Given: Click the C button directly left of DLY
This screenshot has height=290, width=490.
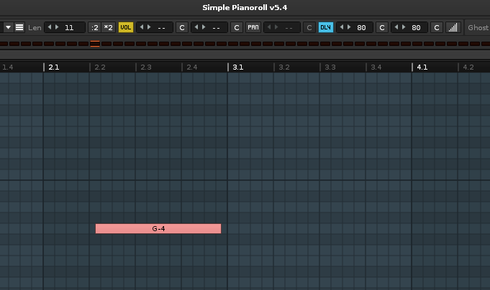Looking at the screenshot, I should [309, 27].
